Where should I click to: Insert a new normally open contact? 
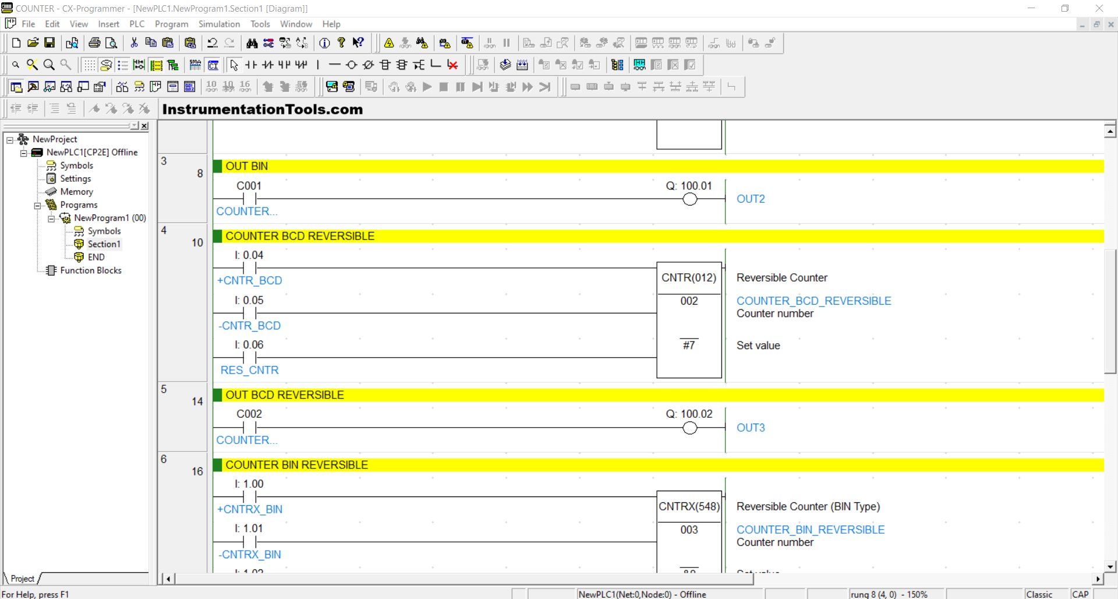click(251, 65)
